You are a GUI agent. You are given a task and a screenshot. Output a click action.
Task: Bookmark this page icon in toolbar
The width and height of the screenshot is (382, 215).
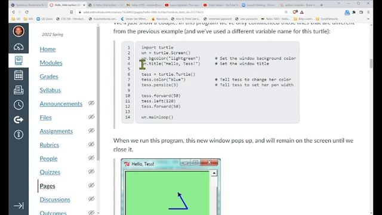tap(72, 12)
